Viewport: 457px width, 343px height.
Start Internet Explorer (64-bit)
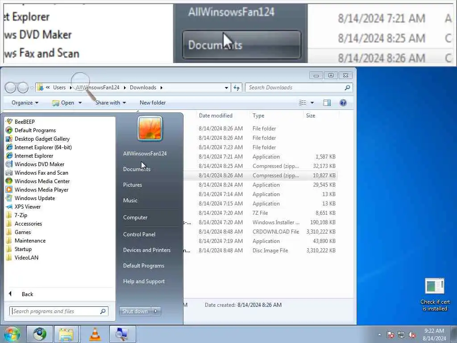point(43,147)
